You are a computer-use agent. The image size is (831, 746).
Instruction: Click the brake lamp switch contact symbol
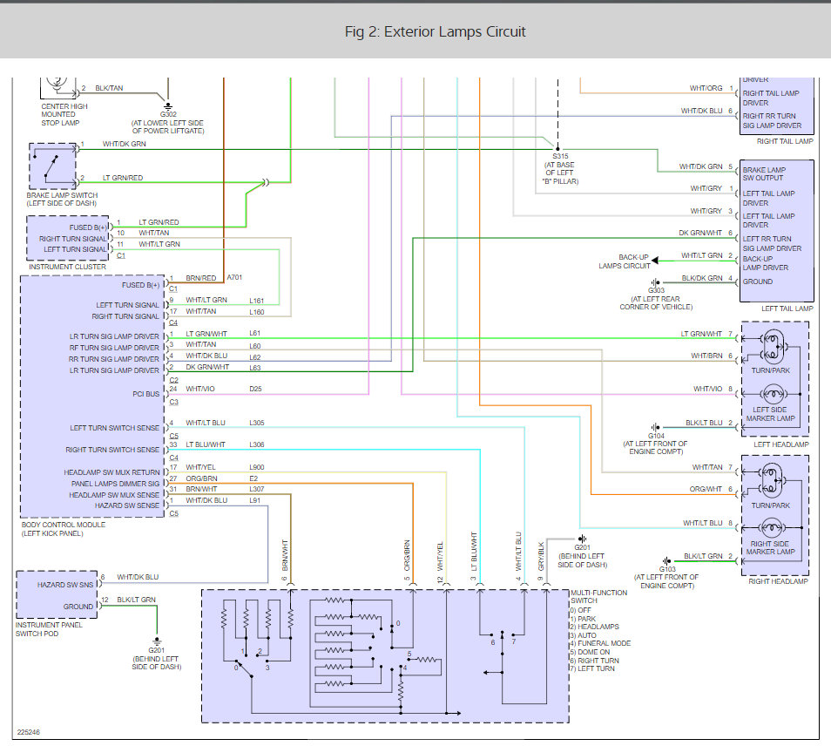point(52,166)
